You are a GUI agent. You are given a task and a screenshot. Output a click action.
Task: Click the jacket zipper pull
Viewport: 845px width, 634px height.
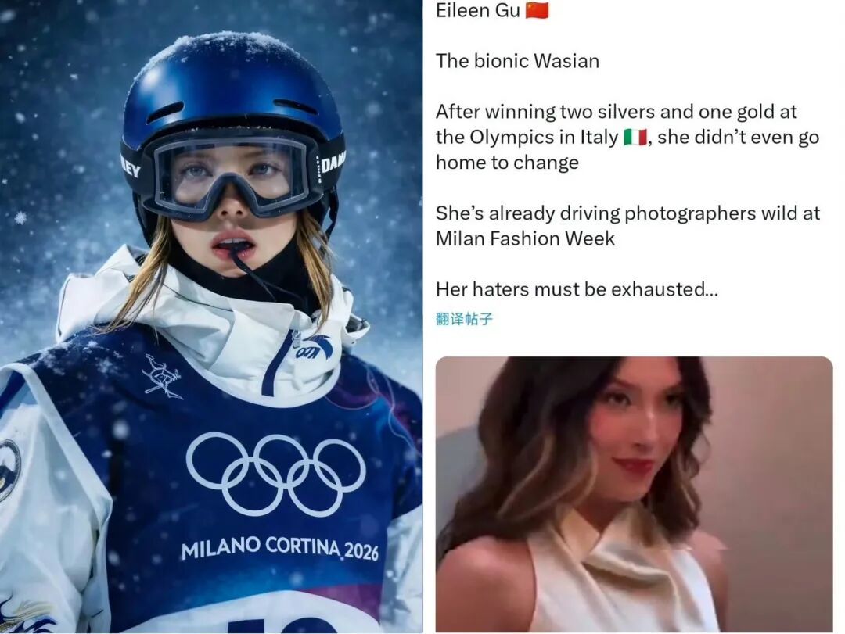[296, 338]
